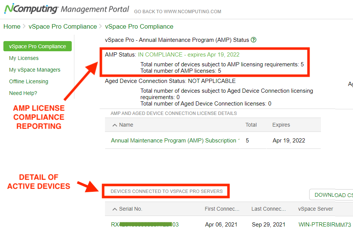The image size is (353, 231).
Task: Open the first vSpace Pro Compliance breadcrumb
Action: pyautogui.click(x=63, y=26)
